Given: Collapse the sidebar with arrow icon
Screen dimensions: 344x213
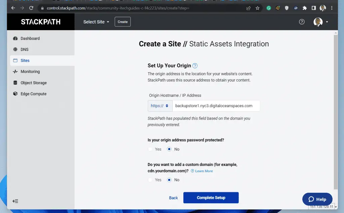Looking at the screenshot, I should pos(15,201).
